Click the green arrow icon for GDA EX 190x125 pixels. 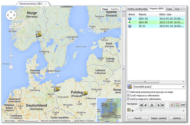tap(130, 22)
